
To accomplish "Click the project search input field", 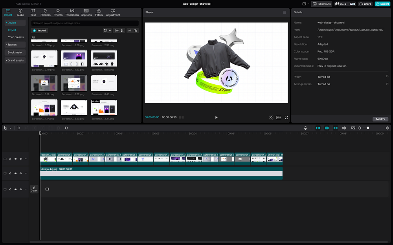I will click(x=84, y=23).
